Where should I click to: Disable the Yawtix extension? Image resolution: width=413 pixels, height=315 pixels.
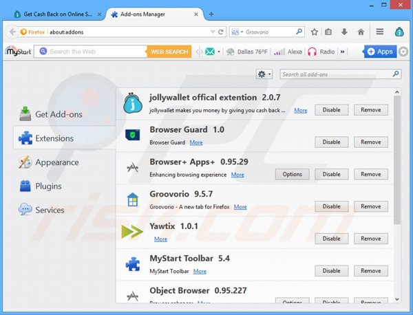tap(331, 239)
